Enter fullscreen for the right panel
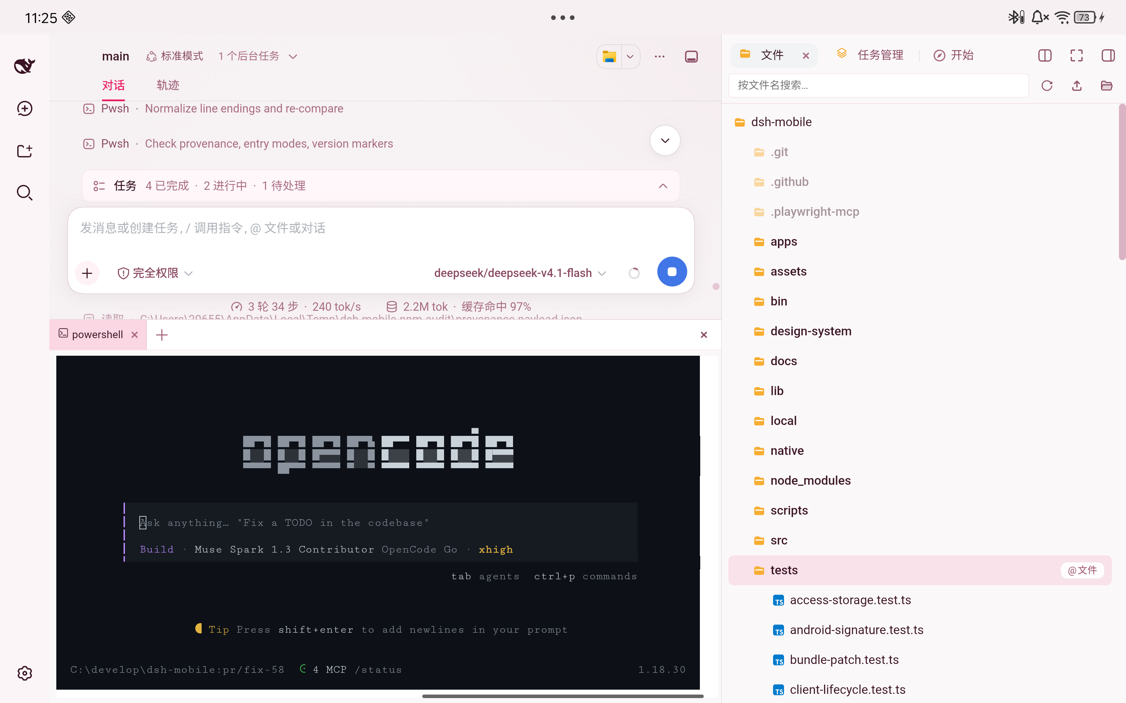This screenshot has width=1126, height=703. tap(1077, 55)
